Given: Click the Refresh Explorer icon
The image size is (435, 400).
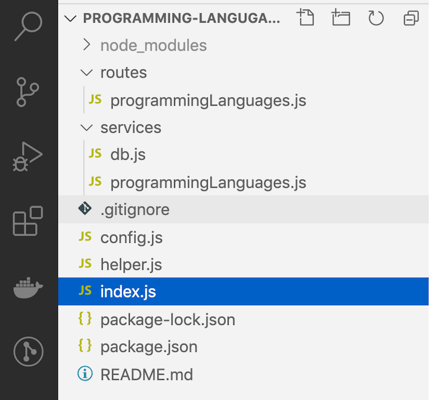Looking at the screenshot, I should pos(376,18).
